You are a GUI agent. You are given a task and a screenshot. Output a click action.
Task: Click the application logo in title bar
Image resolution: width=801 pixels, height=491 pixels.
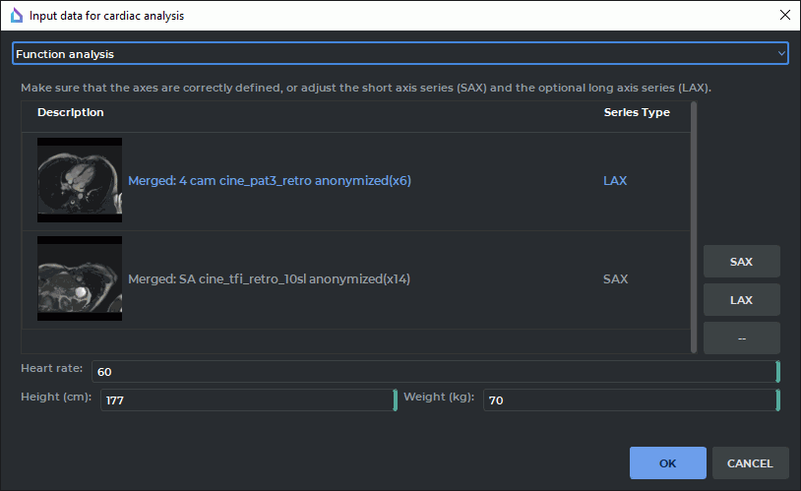click(16, 16)
